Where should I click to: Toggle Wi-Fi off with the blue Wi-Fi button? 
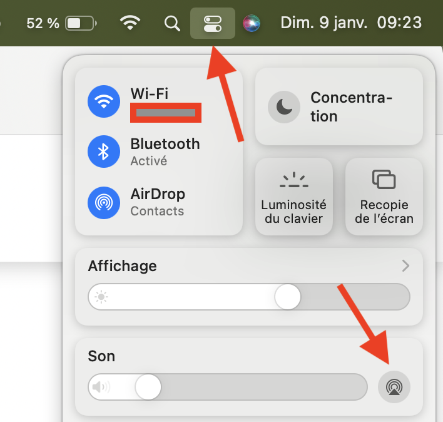coord(104,101)
